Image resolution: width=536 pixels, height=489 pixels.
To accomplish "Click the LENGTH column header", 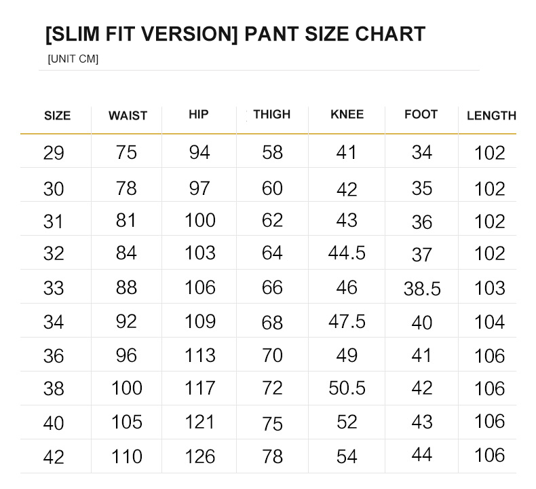I will tap(491, 116).
